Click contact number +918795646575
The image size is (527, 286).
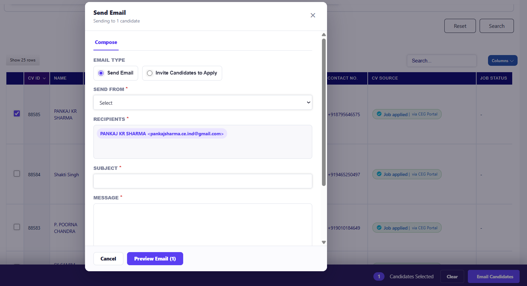tap(344, 114)
